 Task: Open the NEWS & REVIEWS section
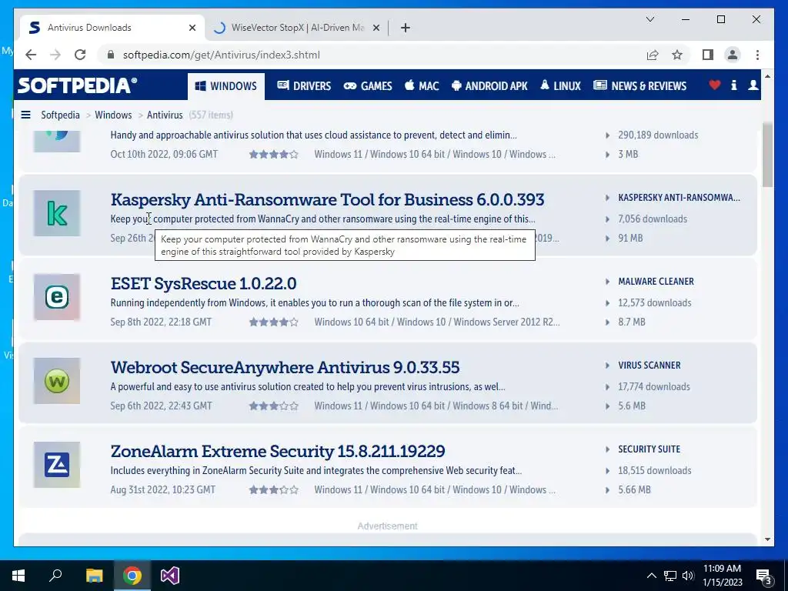639,86
